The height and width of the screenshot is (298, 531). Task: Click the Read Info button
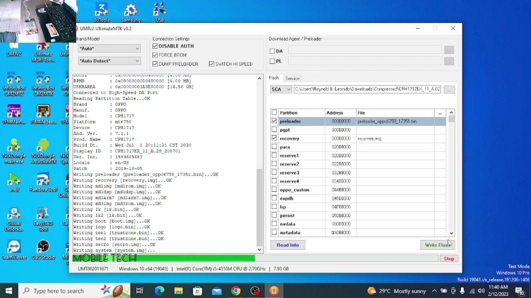point(287,245)
